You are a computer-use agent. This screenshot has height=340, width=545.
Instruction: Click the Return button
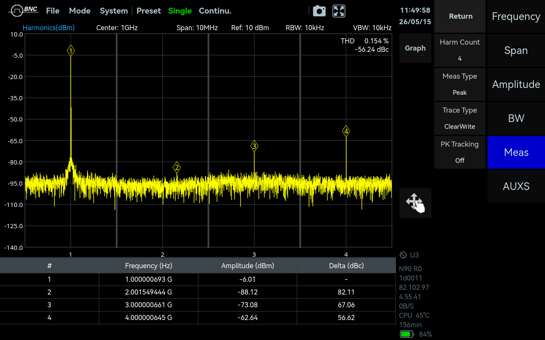tap(460, 16)
